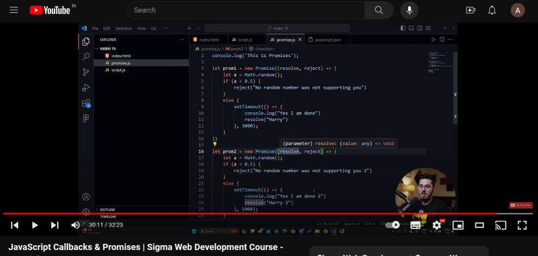Viewport: 538px width, 256px height.
Task: Open the YouTube guide hamburger menu
Action: click(x=13, y=10)
